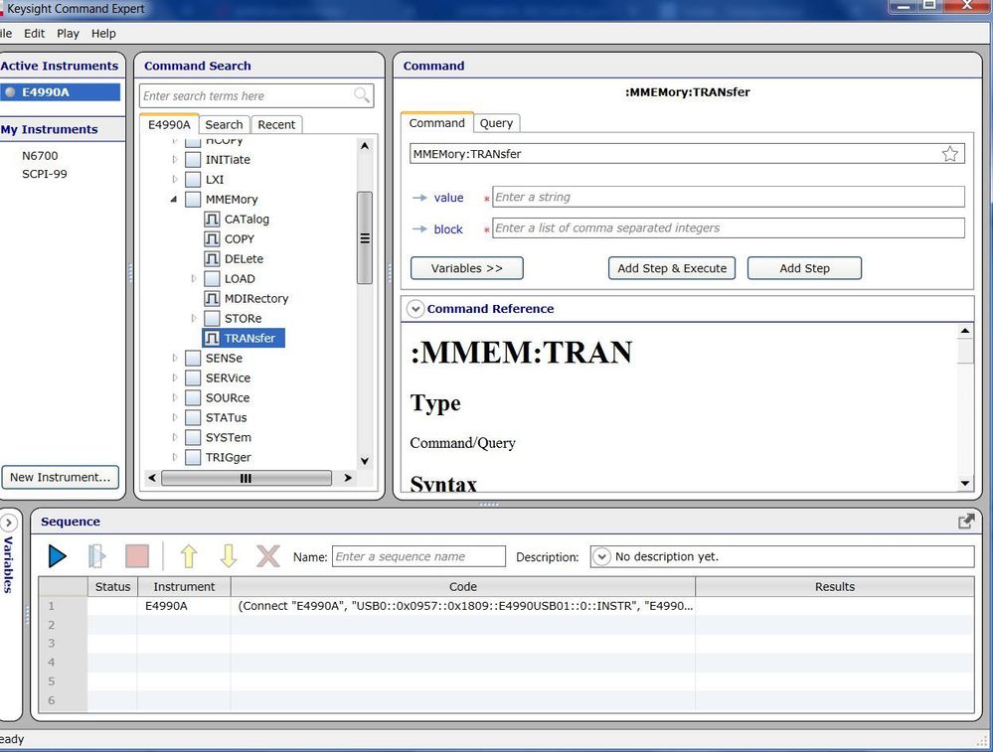Focus the block integers input field

click(729, 227)
